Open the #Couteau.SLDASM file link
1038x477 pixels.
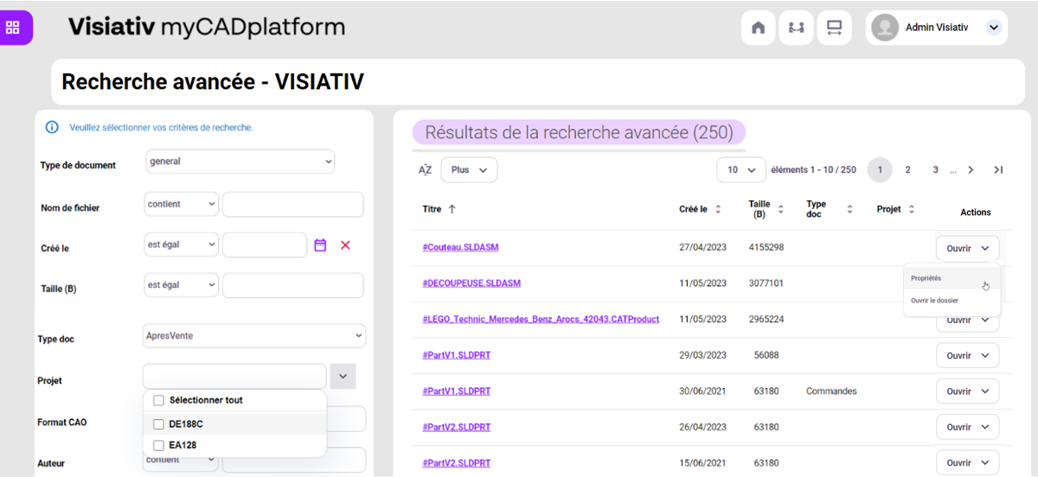click(x=460, y=247)
